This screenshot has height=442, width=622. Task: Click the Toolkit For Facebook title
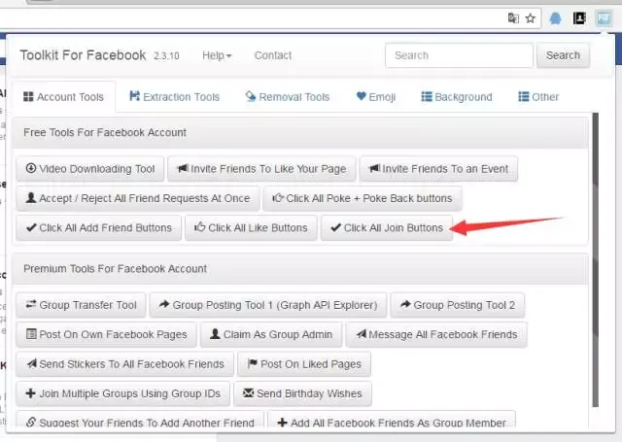tap(83, 55)
